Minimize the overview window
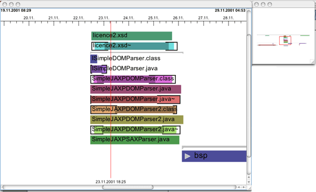This screenshot has width=316, height=192. click(263, 4)
